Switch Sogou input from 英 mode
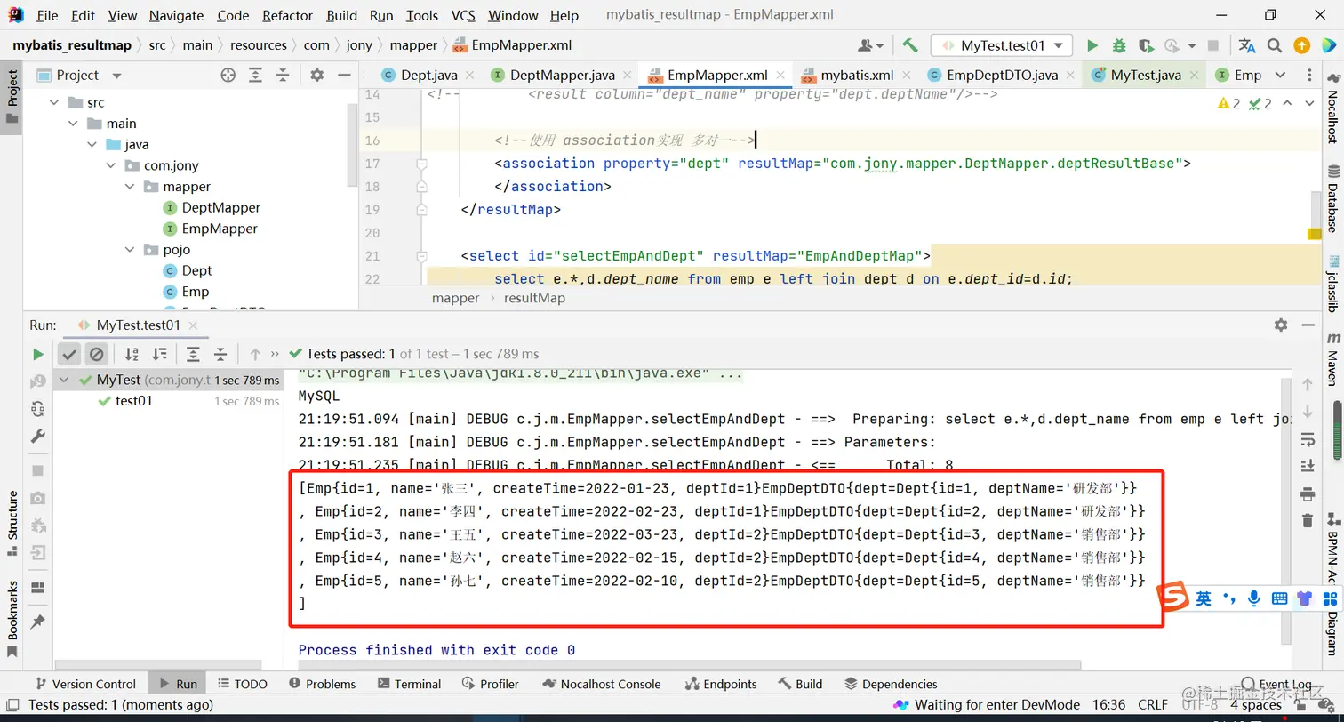Screen dimensions: 1344x722 (1204, 598)
